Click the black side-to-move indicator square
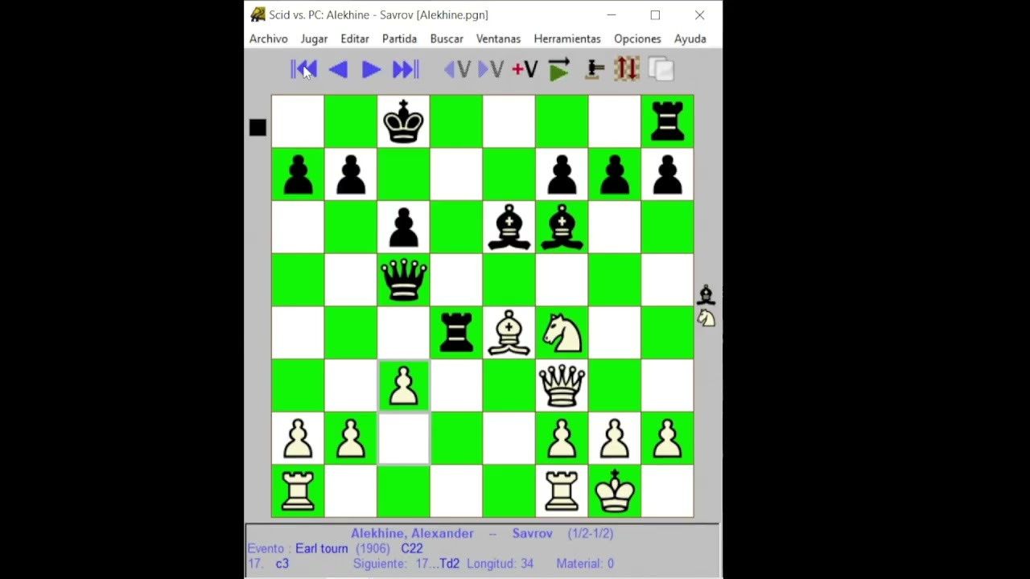The image size is (1030, 579). [257, 128]
